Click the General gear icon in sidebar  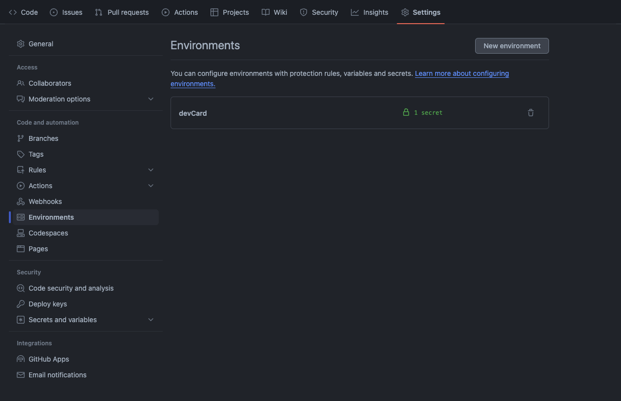click(21, 44)
